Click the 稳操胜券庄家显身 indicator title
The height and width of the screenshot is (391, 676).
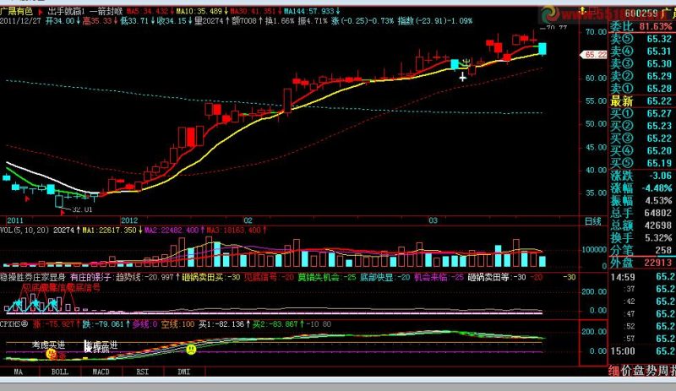(x=33, y=277)
